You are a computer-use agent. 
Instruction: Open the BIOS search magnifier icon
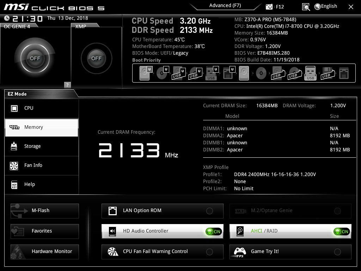(306, 7)
